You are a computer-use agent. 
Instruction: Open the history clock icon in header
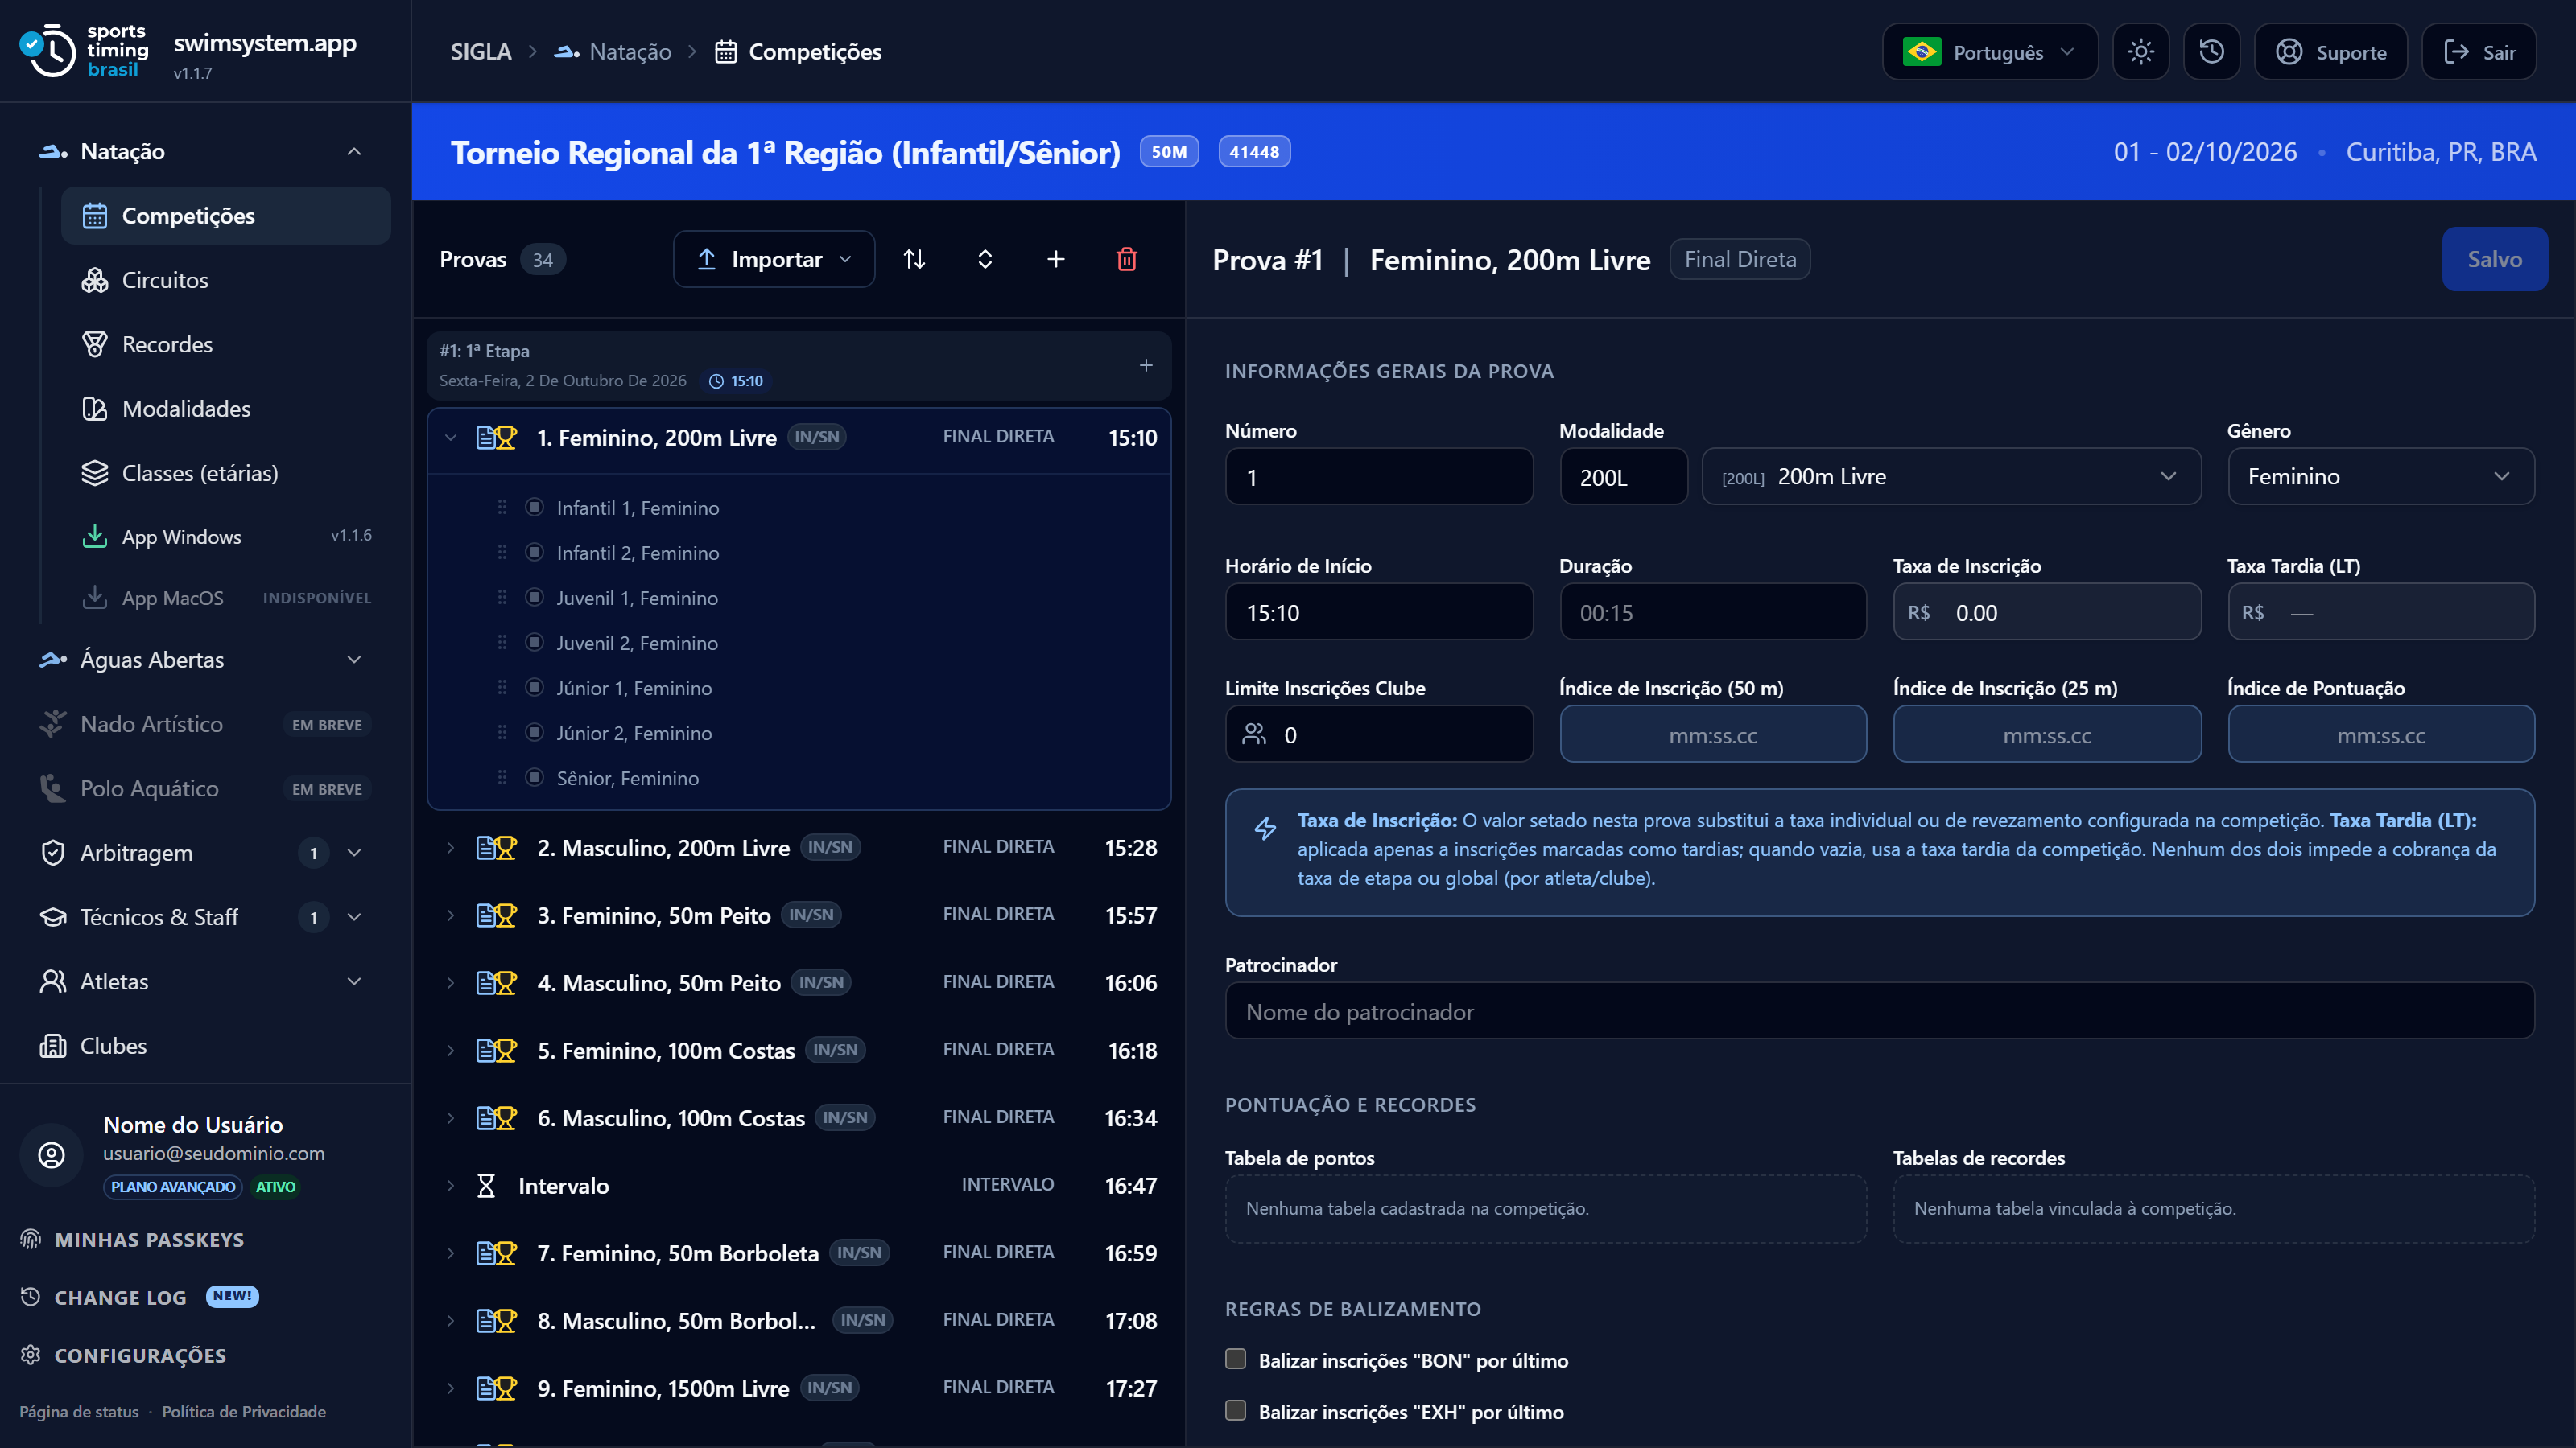pyautogui.click(x=2212, y=52)
